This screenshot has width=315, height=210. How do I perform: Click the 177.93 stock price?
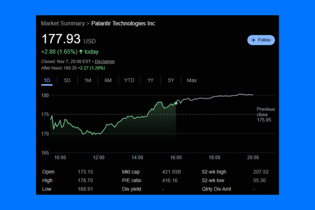(x=61, y=39)
